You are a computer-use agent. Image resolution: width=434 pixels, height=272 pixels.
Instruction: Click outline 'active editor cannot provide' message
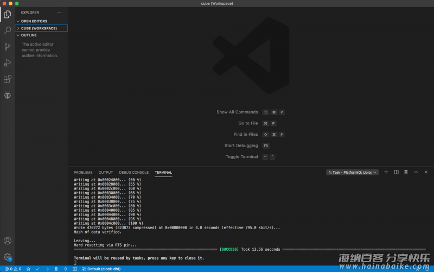(40, 50)
